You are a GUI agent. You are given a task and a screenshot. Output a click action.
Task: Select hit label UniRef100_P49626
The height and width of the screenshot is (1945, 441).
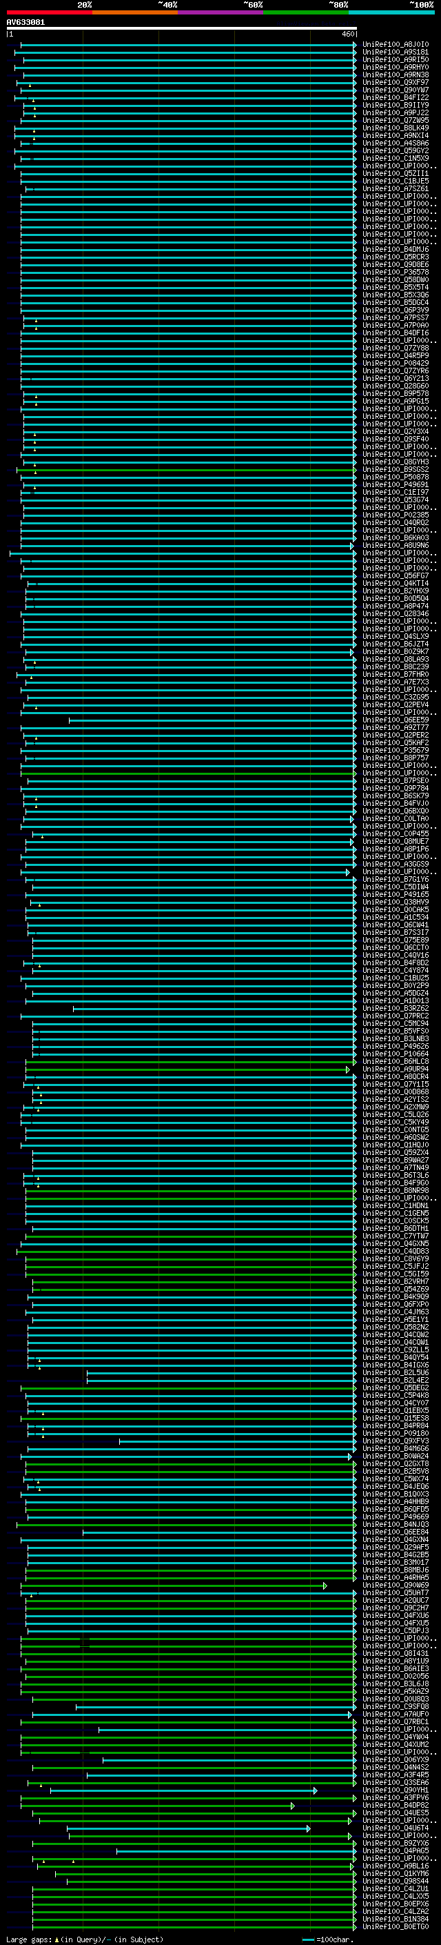click(396, 1046)
